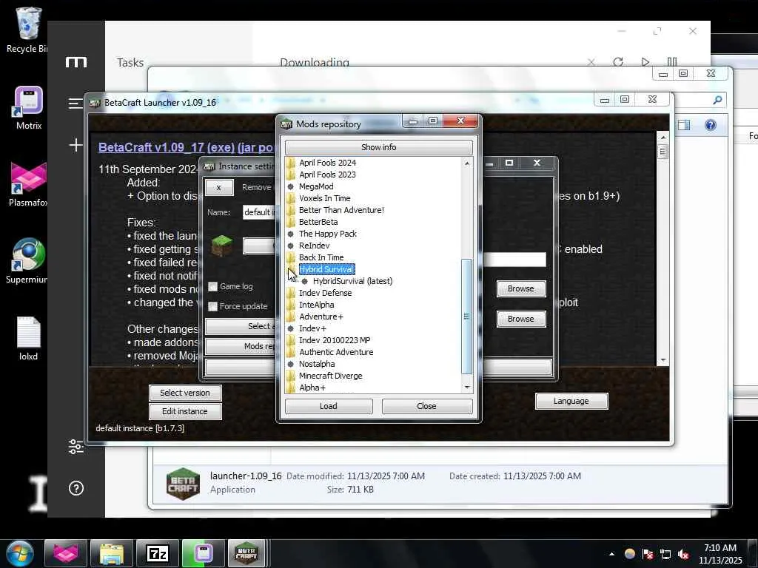Open File Explorer from the taskbar
Image resolution: width=758 pixels, height=568 pixels.
(x=112, y=553)
